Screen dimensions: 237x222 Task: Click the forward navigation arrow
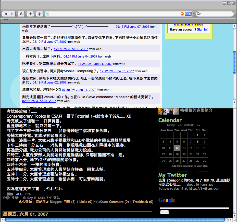click(12, 14)
